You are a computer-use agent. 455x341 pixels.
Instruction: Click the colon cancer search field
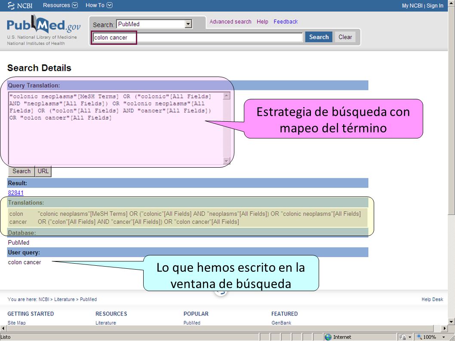198,37
